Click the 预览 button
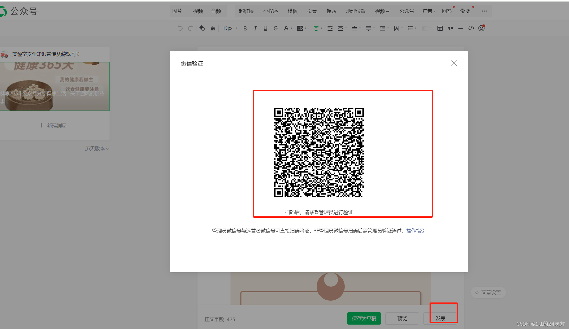Viewport: 569px width, 329px height. tap(402, 318)
